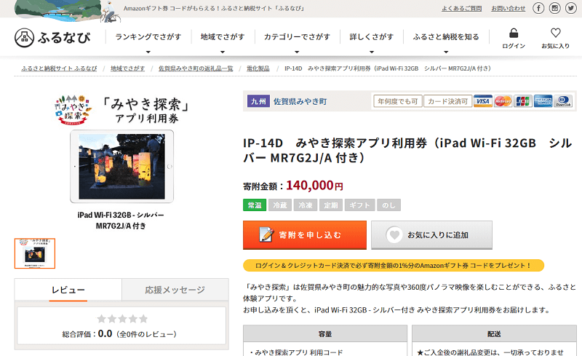This screenshot has height=356, width=582.
Task: Click the 九州 region badge
Action: (x=258, y=101)
